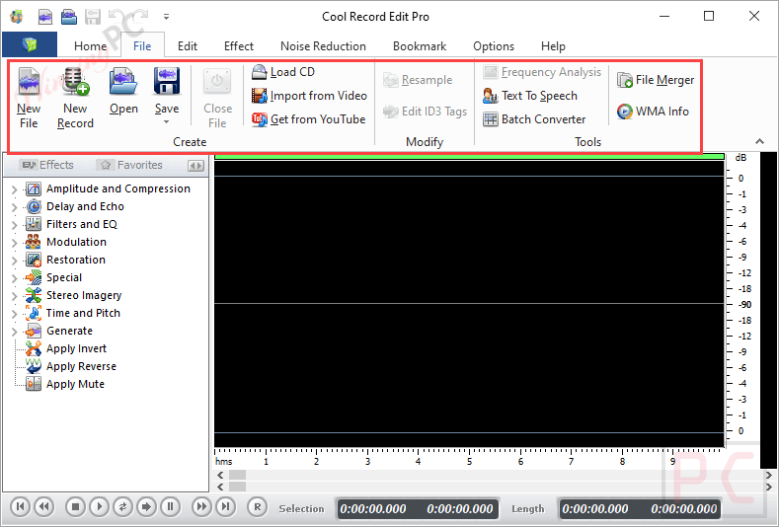Collapse the ribbon with the up chevron

pos(759,141)
